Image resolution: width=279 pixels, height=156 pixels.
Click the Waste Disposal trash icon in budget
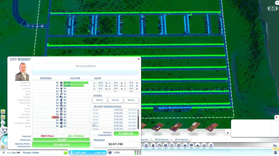tap(61, 100)
